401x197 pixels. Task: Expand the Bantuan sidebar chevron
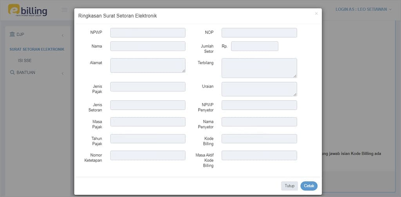63,73
